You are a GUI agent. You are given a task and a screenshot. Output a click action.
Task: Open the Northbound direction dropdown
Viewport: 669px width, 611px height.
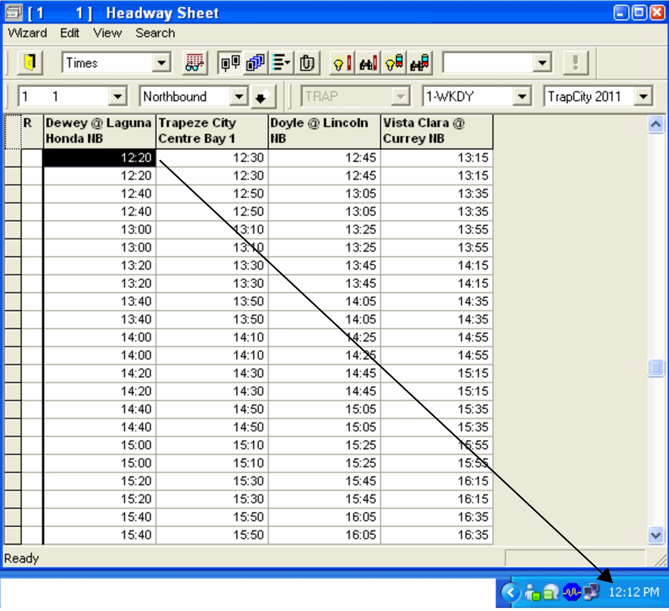coord(238,97)
